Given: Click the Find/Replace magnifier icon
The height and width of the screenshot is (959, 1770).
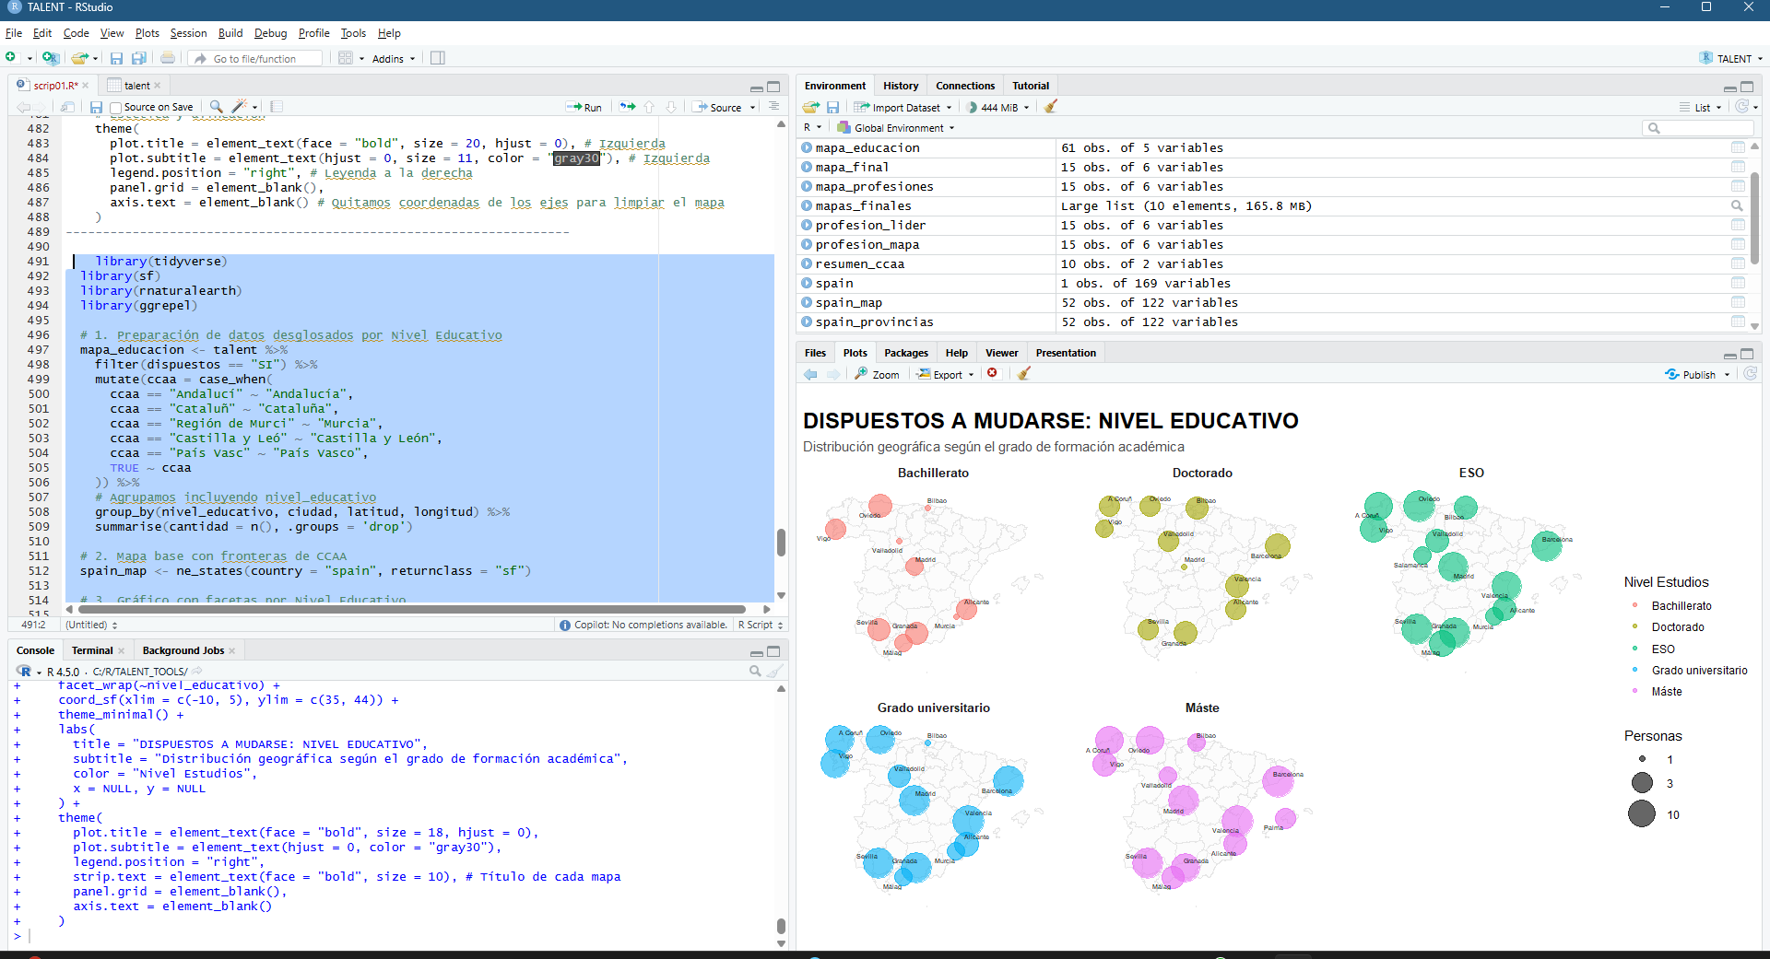Looking at the screenshot, I should pyautogui.click(x=216, y=107).
